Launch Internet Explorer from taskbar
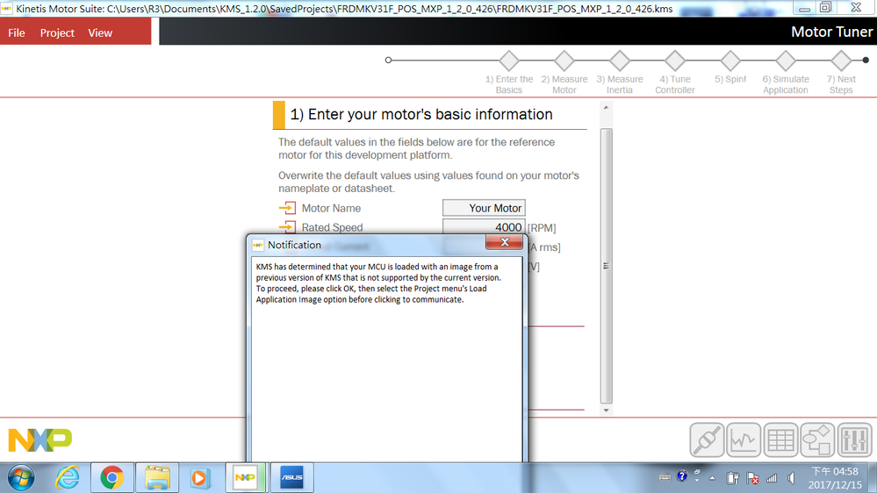 coord(67,478)
